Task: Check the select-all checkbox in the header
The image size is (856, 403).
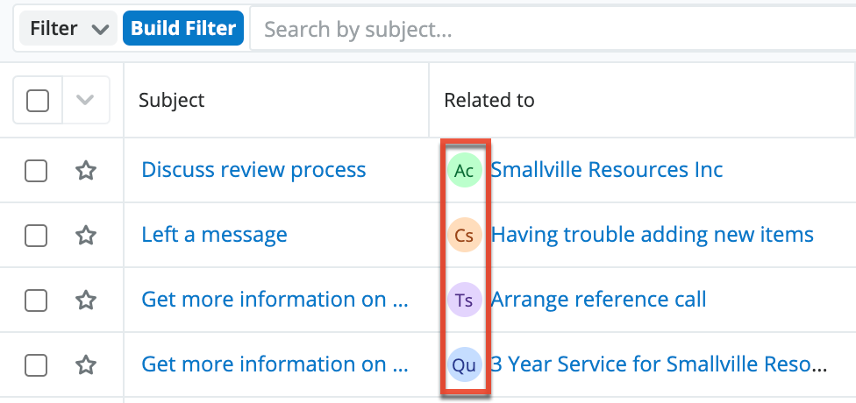Action: [38, 101]
